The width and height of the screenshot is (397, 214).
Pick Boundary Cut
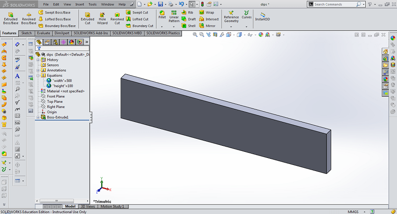(140, 26)
